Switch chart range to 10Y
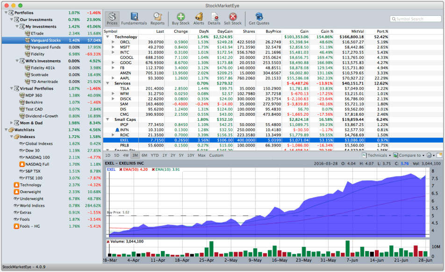 tap(191, 155)
